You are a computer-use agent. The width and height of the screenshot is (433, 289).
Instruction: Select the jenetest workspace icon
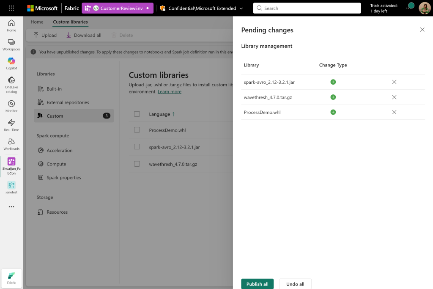point(11,185)
